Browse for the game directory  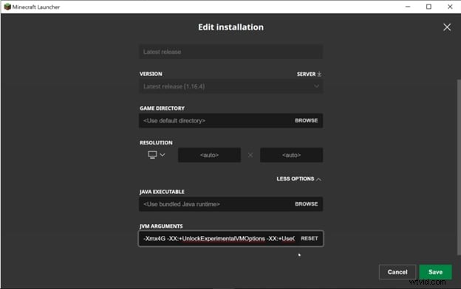click(307, 121)
